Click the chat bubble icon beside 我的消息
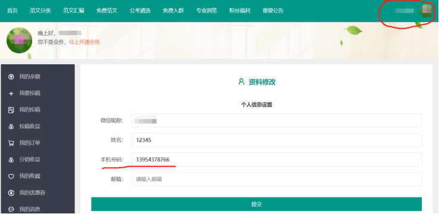Viewport: 439px width, 214px height. tap(11, 209)
